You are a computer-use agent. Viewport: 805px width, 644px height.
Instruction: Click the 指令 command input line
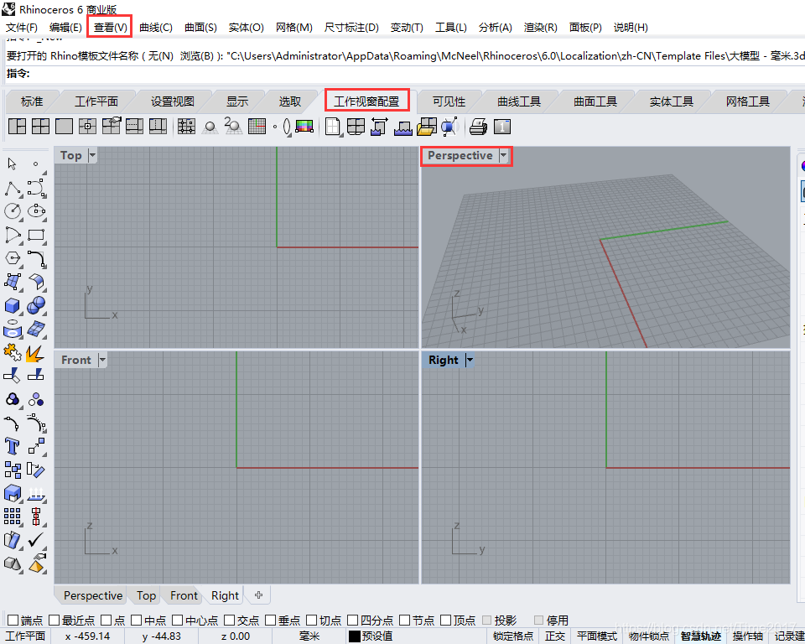(406, 74)
